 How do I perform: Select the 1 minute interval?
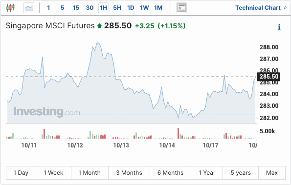pos(48,8)
